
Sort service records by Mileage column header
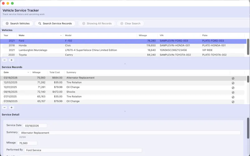click(39, 72)
